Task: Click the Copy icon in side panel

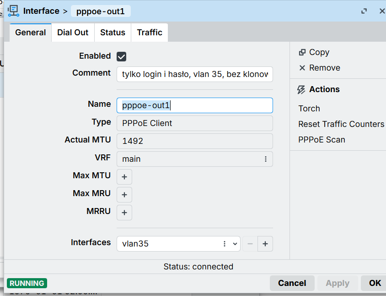Action: coord(302,52)
